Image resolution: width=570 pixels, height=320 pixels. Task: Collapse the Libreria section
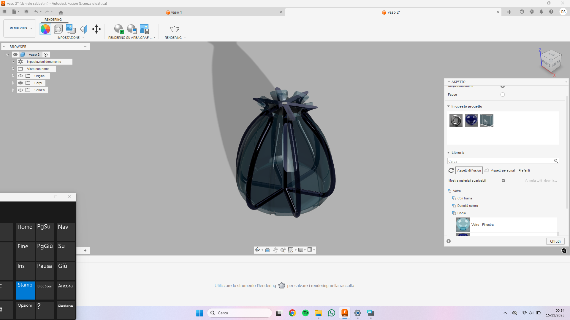point(448,152)
